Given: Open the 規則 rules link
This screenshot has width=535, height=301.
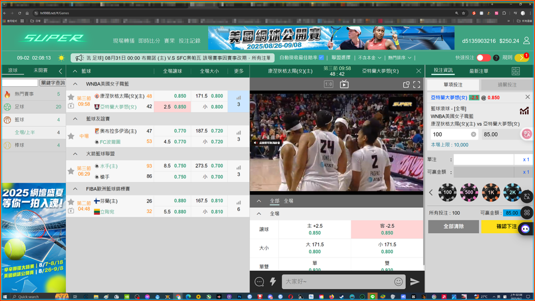Looking at the screenshot, I should tap(507, 57).
